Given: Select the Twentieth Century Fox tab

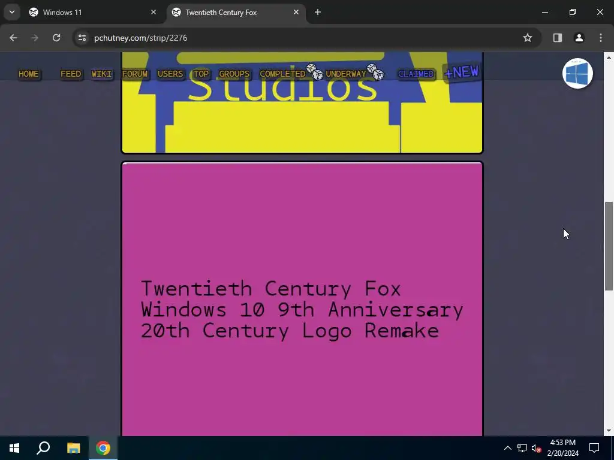Looking at the screenshot, I should click(236, 12).
